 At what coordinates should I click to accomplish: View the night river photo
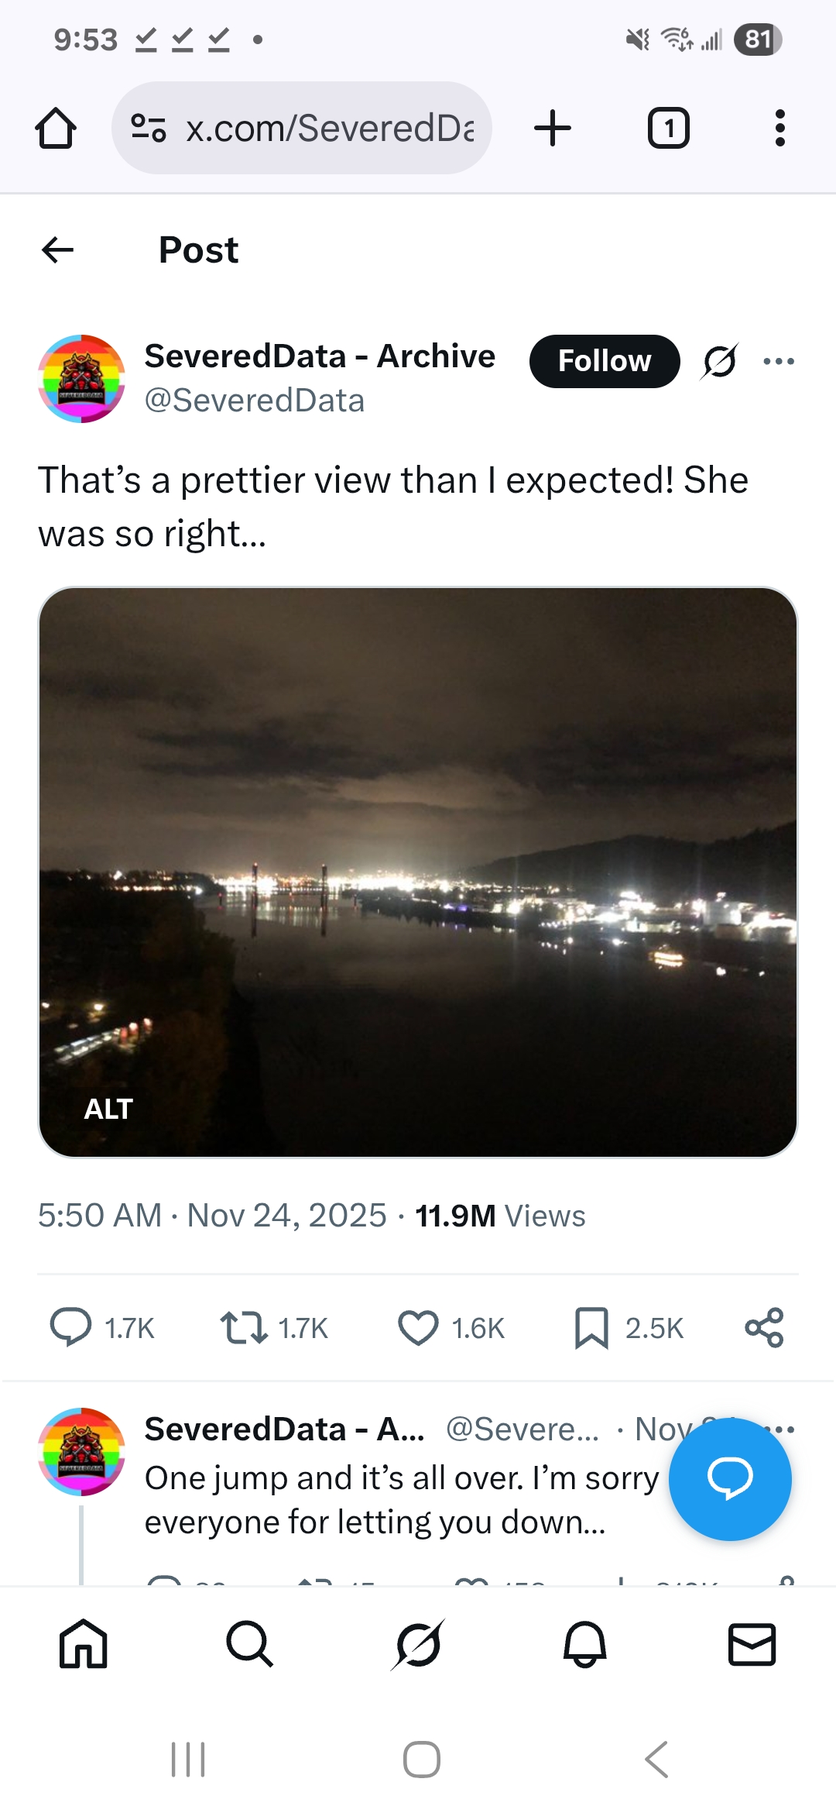click(x=418, y=852)
